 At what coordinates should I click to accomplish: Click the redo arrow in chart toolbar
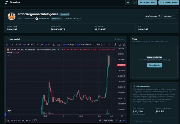point(109,45)
